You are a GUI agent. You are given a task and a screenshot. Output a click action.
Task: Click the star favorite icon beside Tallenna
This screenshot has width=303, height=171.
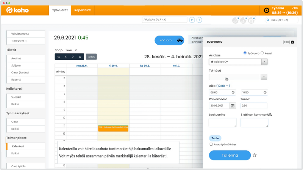[255, 155]
